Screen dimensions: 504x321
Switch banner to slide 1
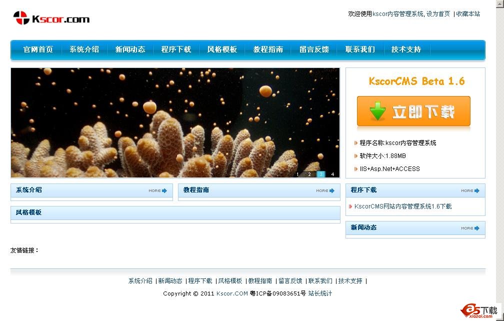(x=297, y=174)
